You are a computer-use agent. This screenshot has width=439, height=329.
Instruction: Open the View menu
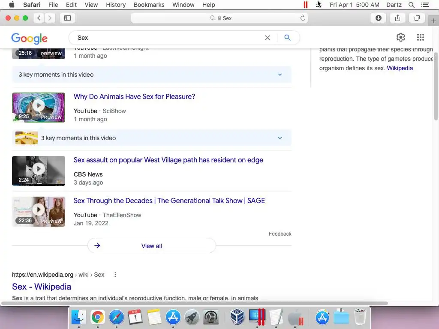click(x=91, y=5)
